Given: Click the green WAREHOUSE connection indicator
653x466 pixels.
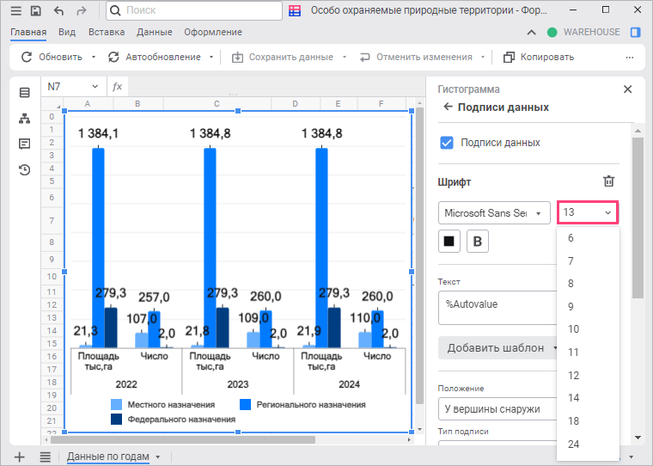Looking at the screenshot, I should point(552,32).
